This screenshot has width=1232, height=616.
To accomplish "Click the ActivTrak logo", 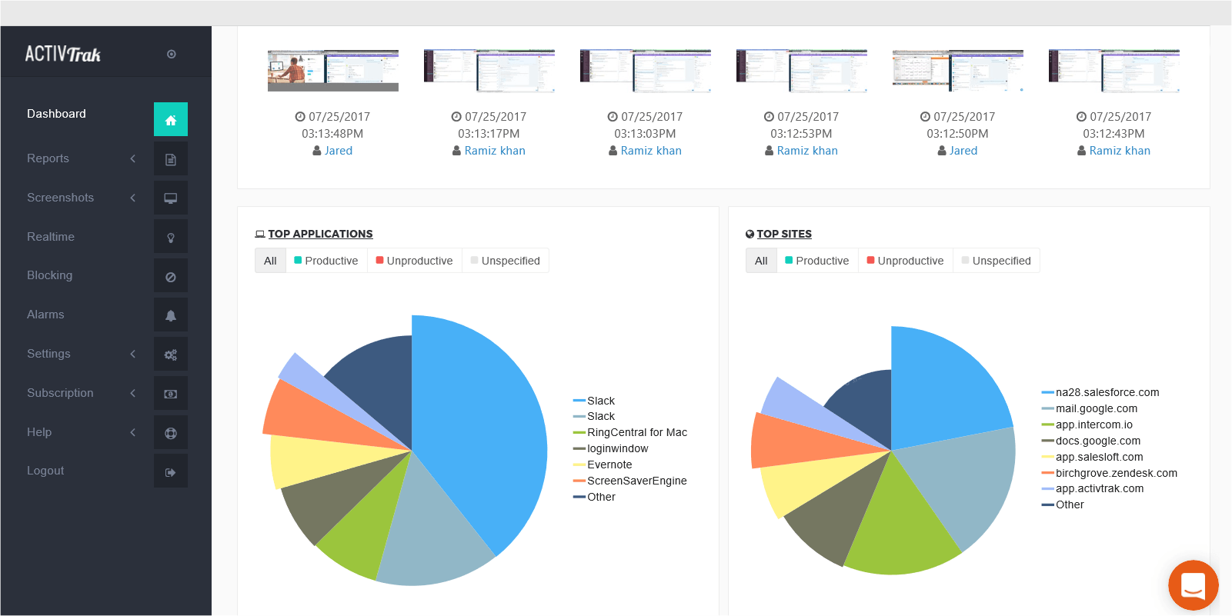I will point(63,54).
